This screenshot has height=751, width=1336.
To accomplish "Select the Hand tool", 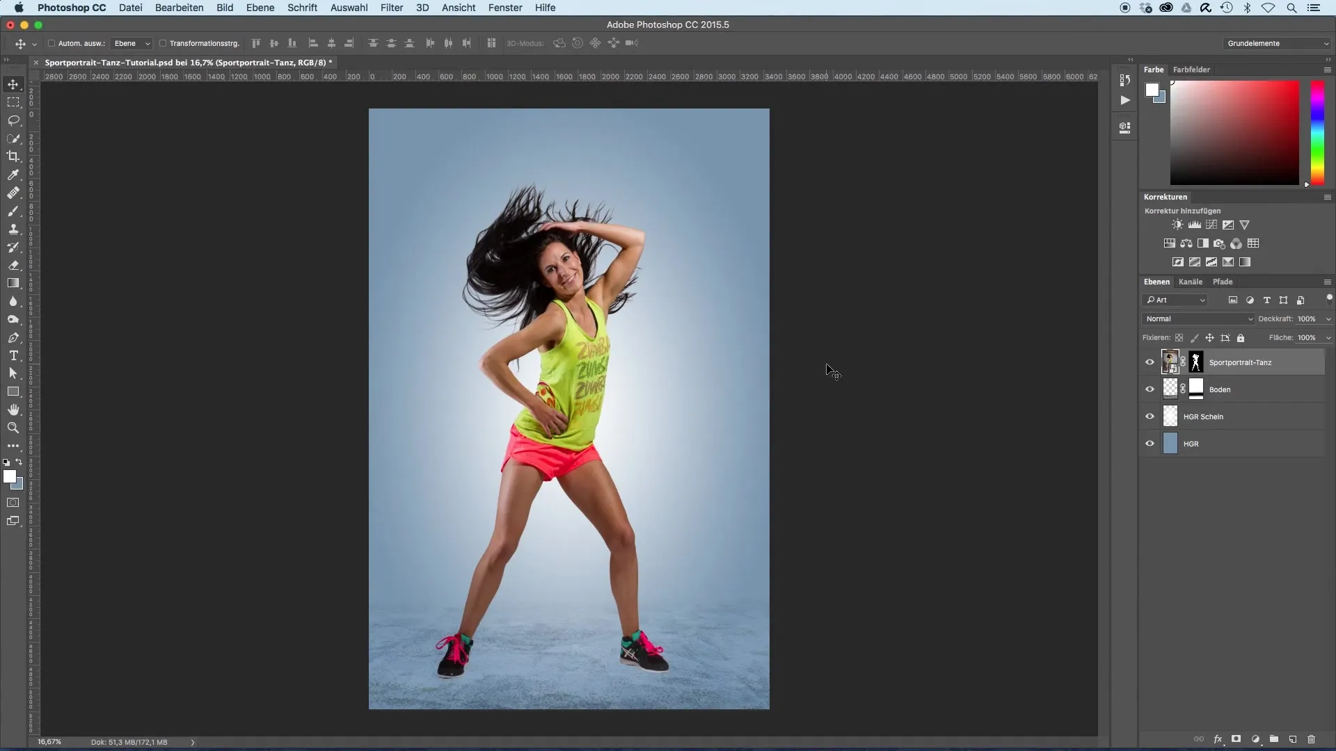I will point(13,410).
